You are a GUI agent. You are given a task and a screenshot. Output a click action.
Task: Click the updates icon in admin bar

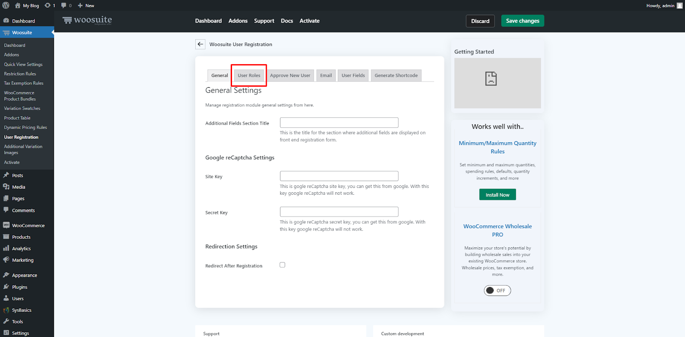point(48,6)
